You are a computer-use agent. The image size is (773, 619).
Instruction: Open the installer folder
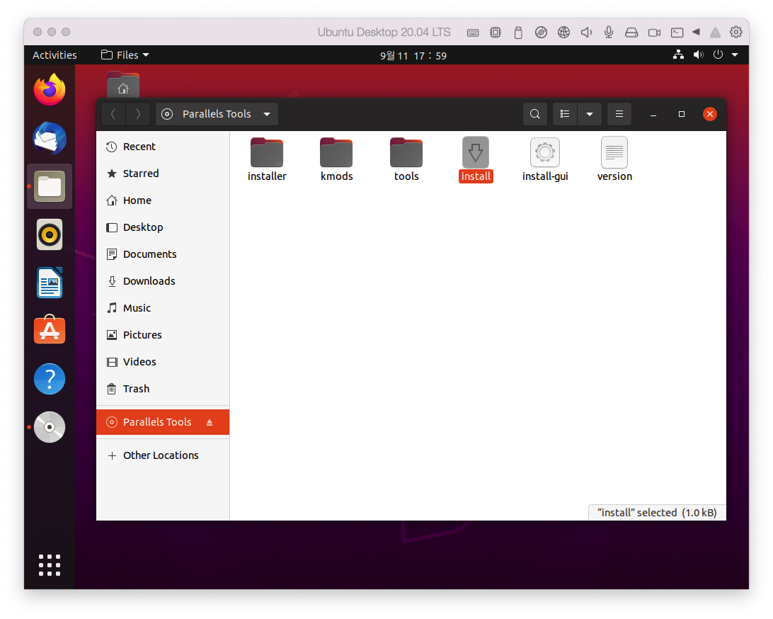point(267,153)
